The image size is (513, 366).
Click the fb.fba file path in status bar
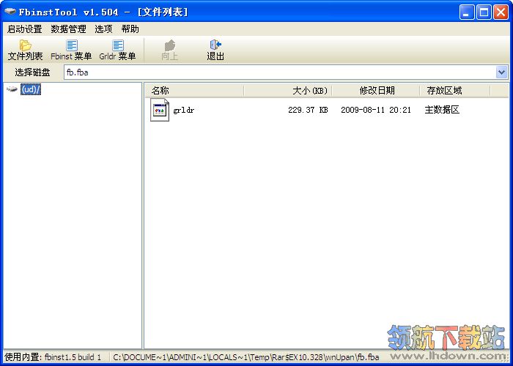246,357
